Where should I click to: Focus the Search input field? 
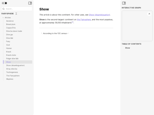click(x=17, y=9)
